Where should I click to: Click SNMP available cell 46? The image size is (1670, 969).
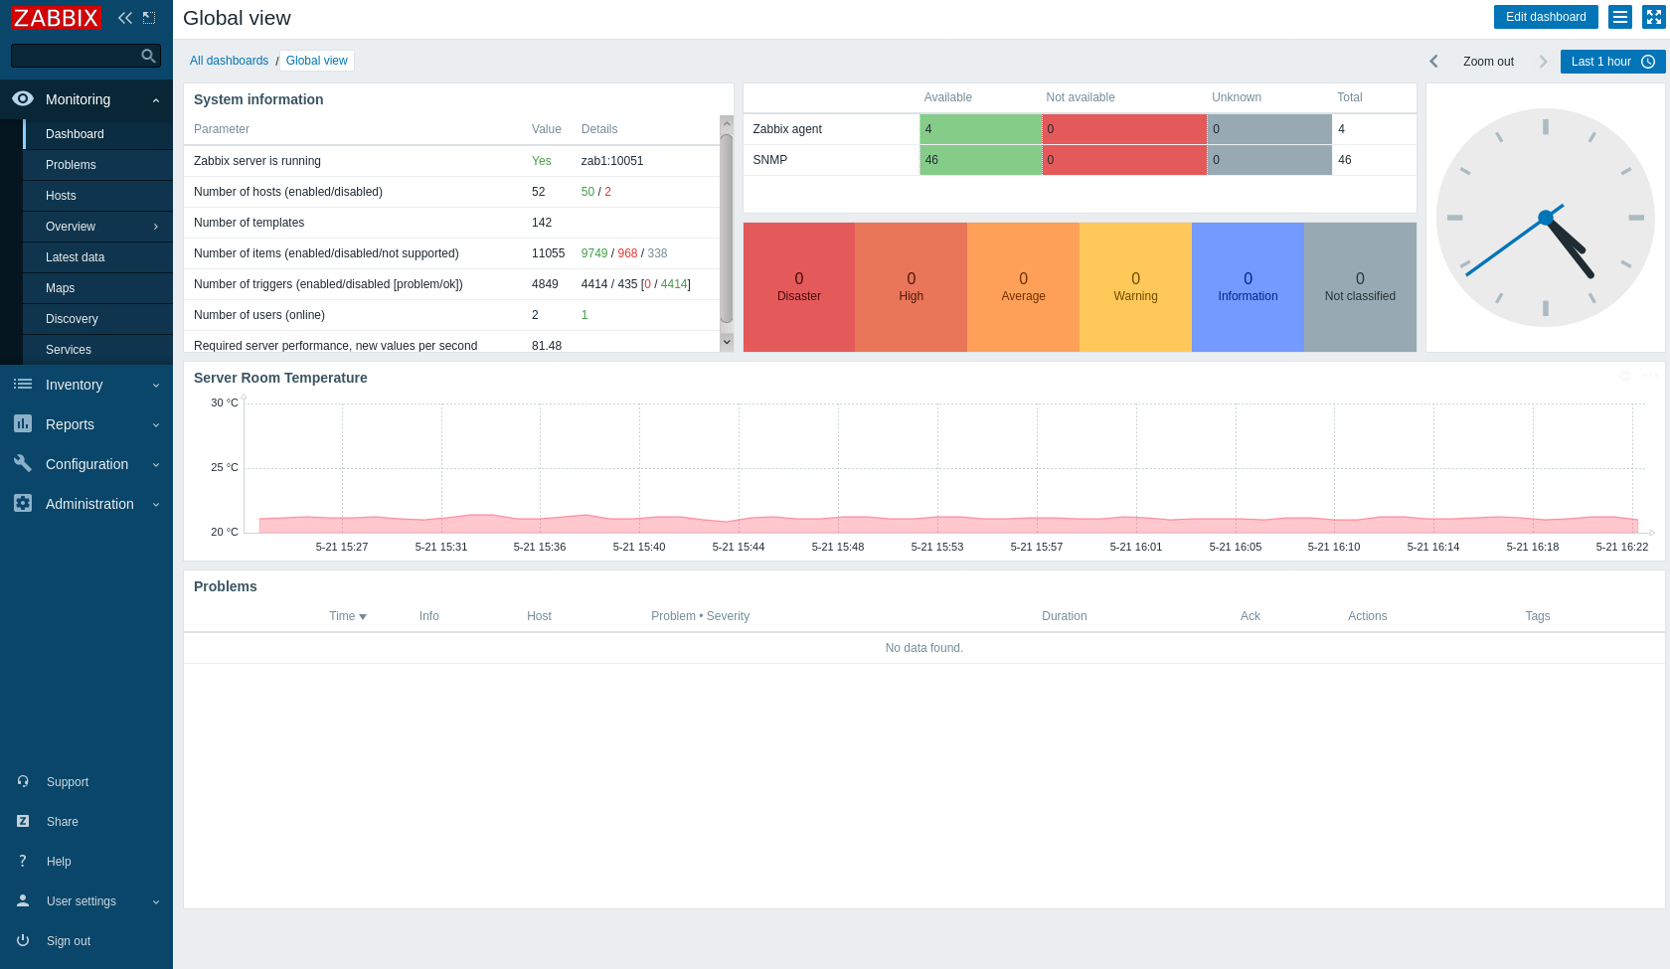(981, 160)
